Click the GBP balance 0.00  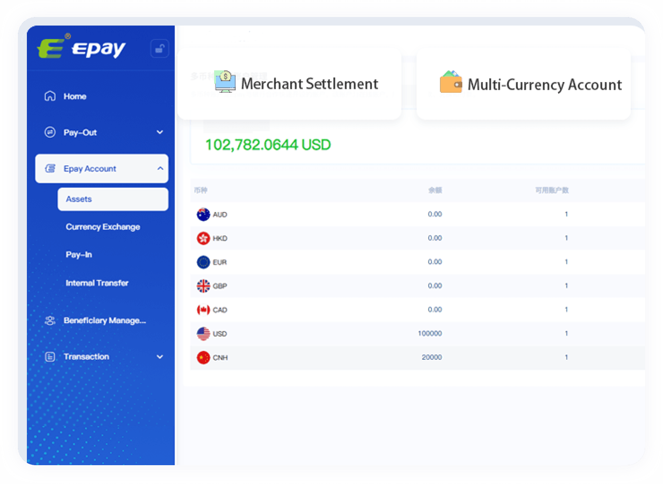click(435, 285)
